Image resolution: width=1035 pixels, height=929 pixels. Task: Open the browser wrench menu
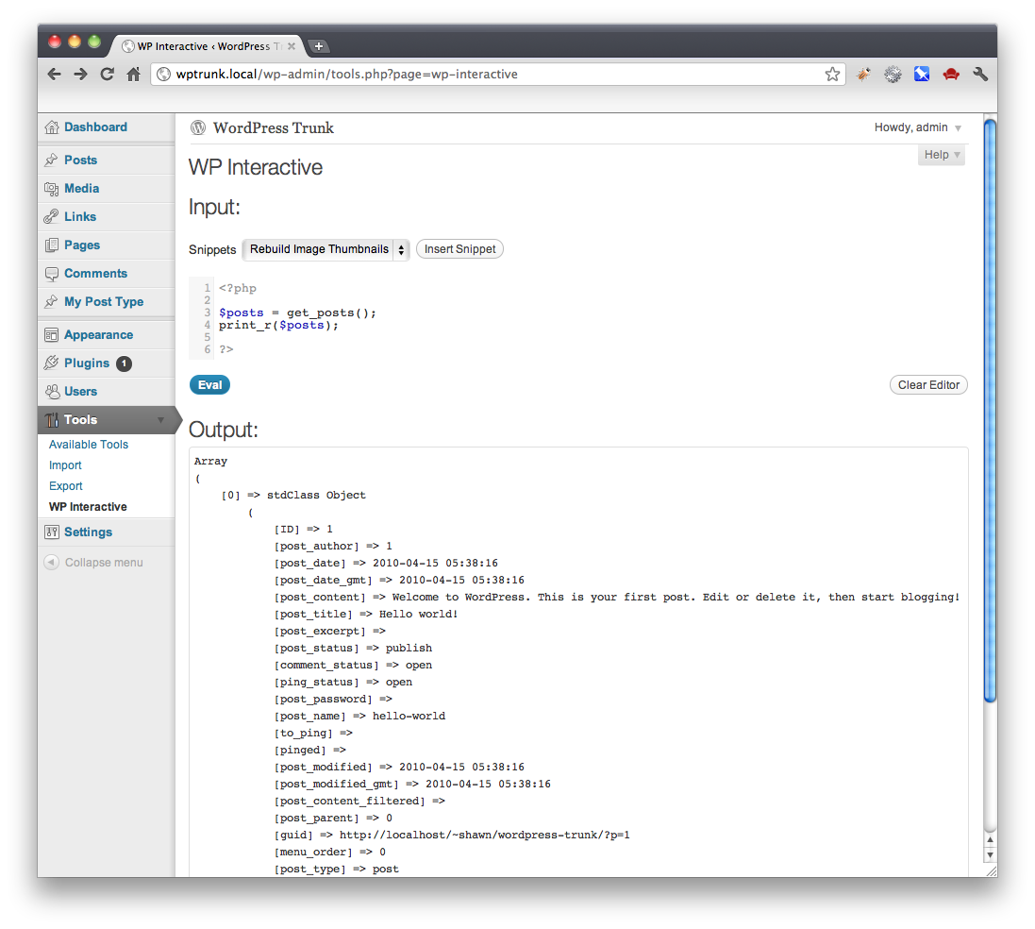tap(980, 74)
